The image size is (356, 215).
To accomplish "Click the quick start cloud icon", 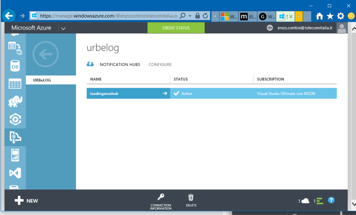I will pyautogui.click(x=90, y=64).
